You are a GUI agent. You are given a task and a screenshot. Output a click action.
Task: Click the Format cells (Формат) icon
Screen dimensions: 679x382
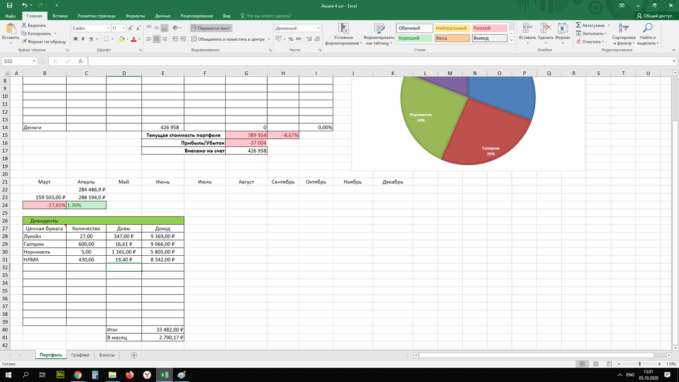point(562,29)
